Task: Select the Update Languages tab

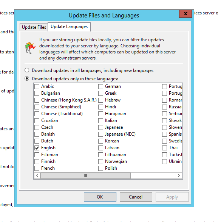Action: pyautogui.click(x=69, y=27)
